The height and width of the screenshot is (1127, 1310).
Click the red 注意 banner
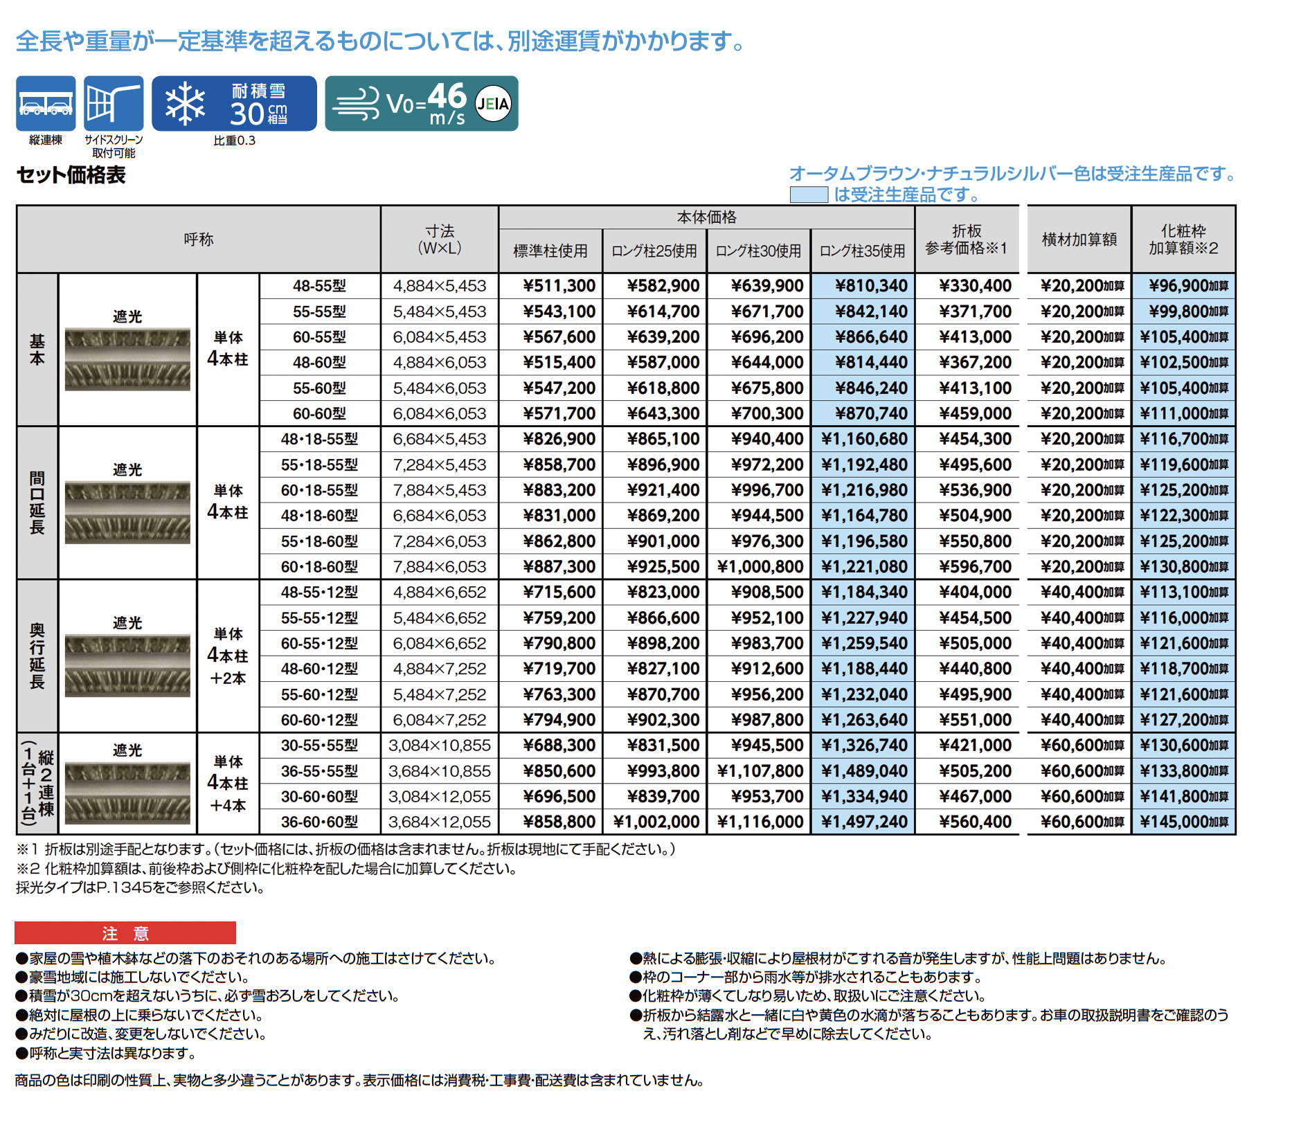[x=125, y=933]
